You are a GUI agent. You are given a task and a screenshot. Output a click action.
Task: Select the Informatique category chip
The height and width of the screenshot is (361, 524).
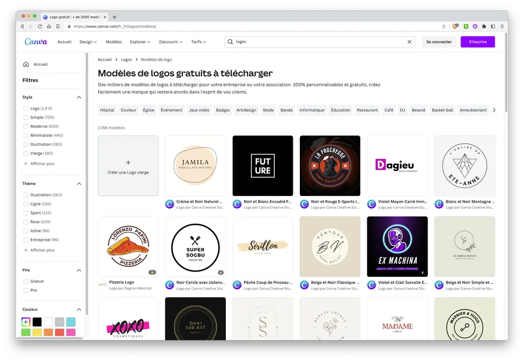point(312,110)
